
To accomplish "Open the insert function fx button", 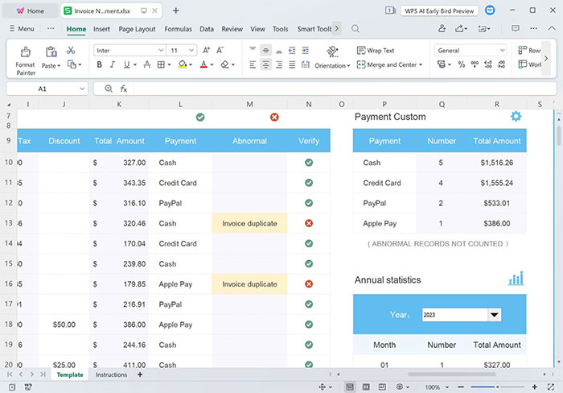I will tap(124, 89).
